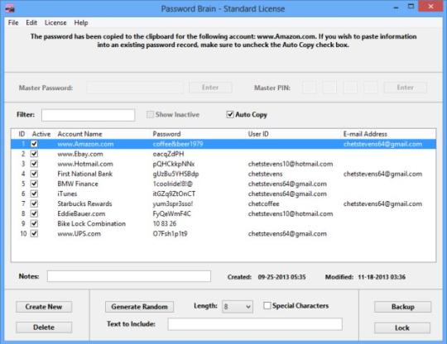This screenshot has height=344, width=447.
Task: Click the password yum3spr3sso!
Action: (x=173, y=203)
